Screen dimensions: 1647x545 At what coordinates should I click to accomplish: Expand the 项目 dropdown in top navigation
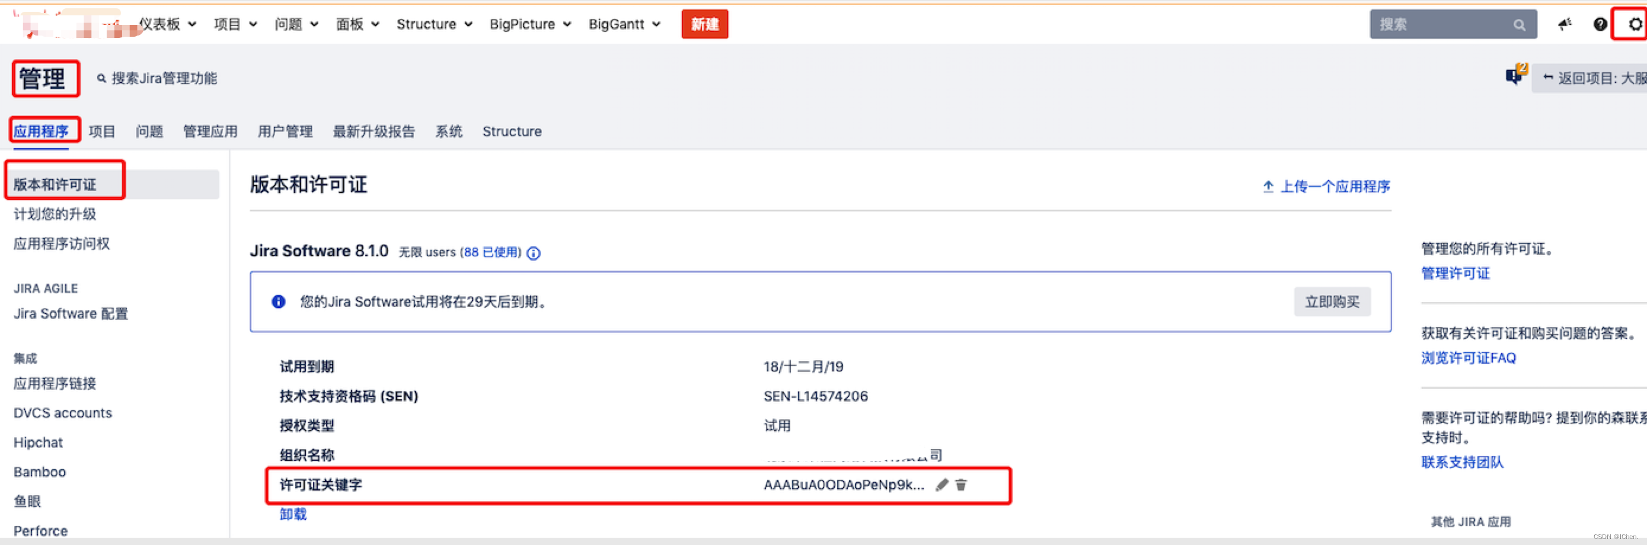click(x=235, y=24)
